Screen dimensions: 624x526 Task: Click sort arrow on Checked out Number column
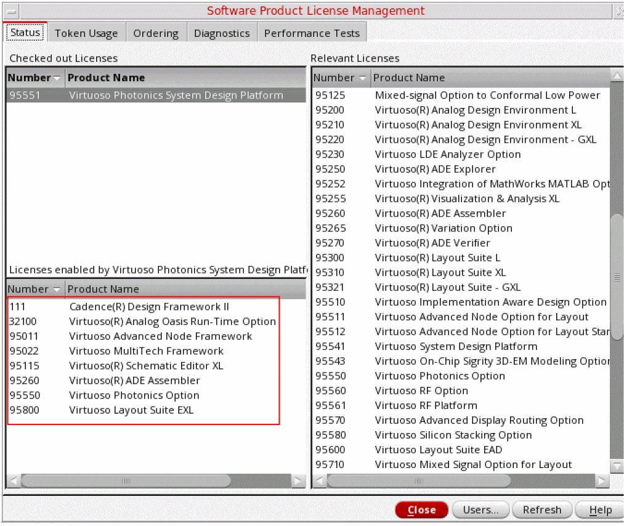click(x=57, y=78)
